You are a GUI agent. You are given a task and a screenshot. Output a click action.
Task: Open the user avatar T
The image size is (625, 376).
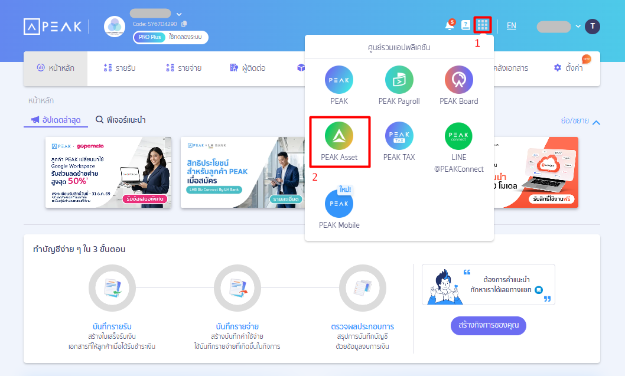[x=593, y=27]
